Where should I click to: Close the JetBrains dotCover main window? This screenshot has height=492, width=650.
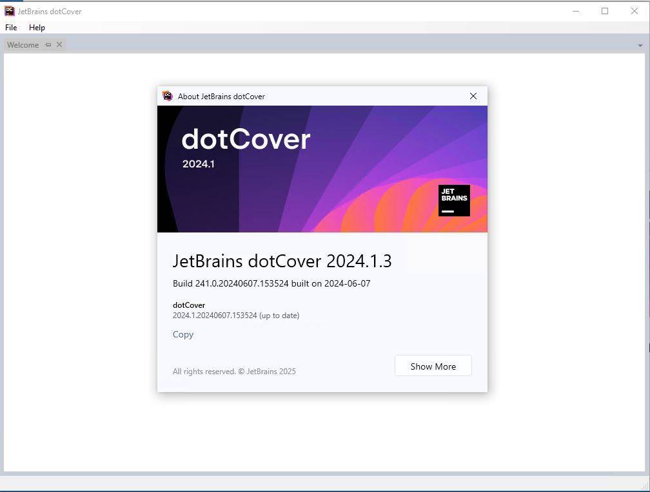(635, 11)
